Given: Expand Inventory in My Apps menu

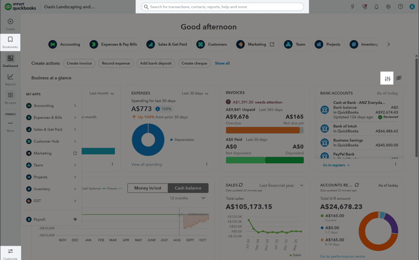Looking at the screenshot, I should (51, 189).
